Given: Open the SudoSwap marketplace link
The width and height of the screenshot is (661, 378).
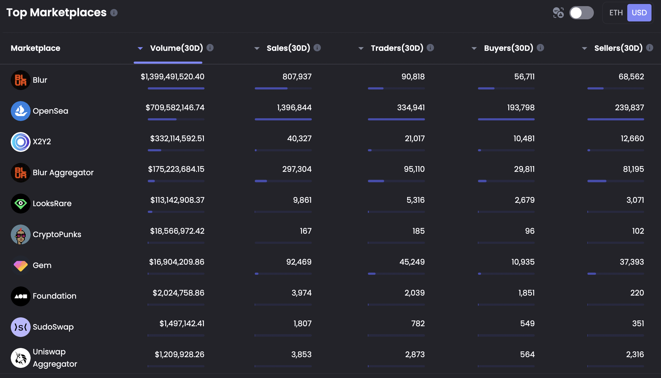Looking at the screenshot, I should [x=53, y=327].
